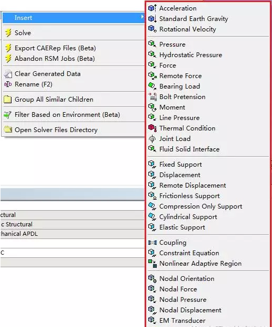
Task: Click the Solve lightning bolt icon
Action: click(x=8, y=32)
